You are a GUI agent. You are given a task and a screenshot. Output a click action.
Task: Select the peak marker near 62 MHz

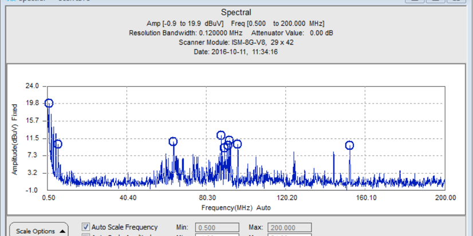(173, 142)
